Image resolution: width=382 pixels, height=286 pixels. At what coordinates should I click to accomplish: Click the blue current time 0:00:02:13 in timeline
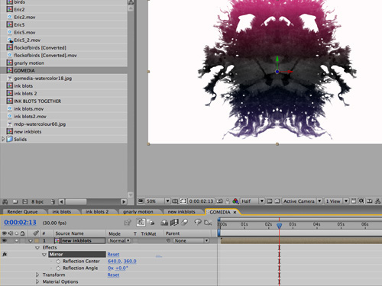click(x=20, y=223)
